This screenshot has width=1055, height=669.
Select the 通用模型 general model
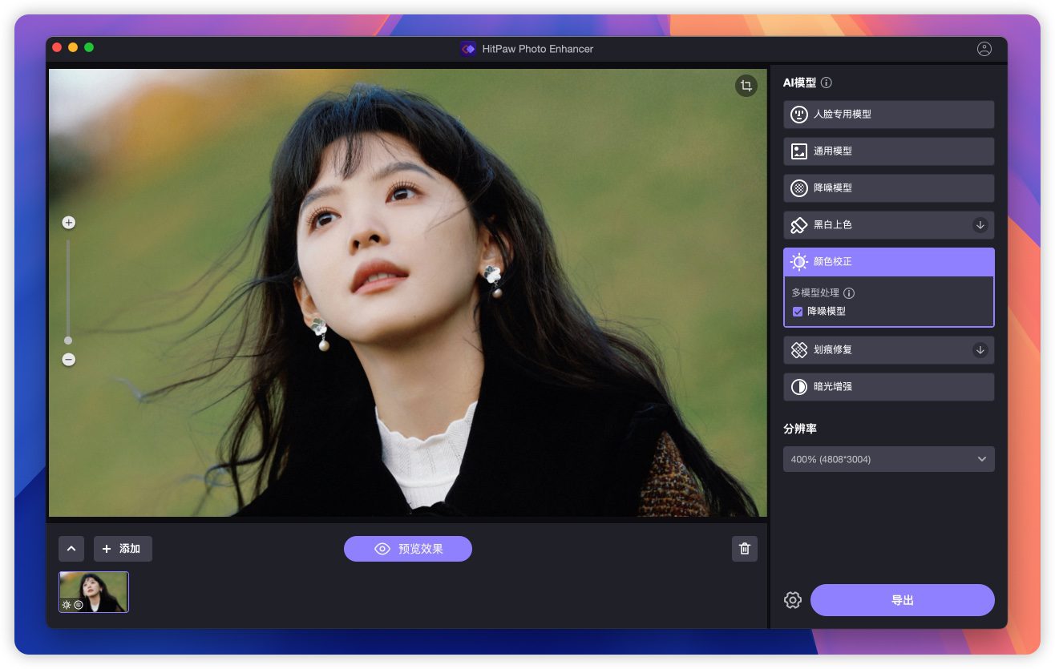click(888, 151)
